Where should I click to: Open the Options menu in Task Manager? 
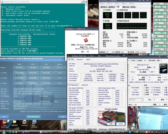[x=110, y=3]
